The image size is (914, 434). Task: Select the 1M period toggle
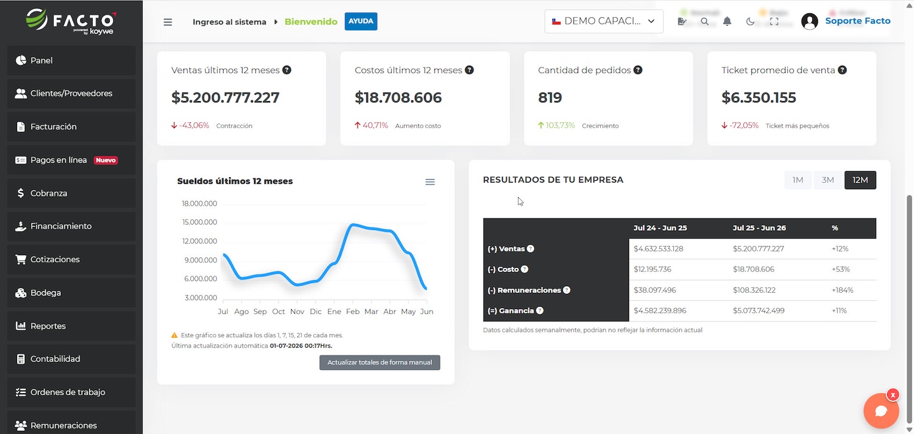pyautogui.click(x=798, y=180)
